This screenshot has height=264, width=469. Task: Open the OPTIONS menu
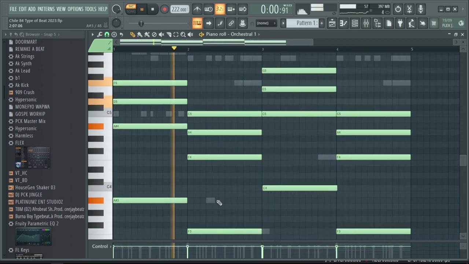point(75,9)
